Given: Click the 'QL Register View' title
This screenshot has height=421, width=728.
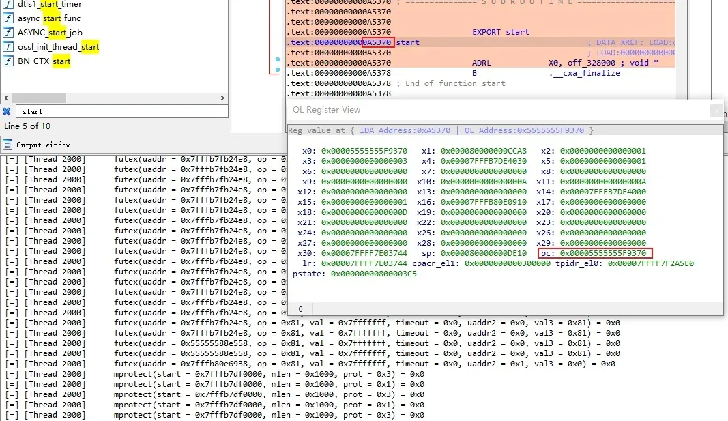Looking at the screenshot, I should [326, 110].
